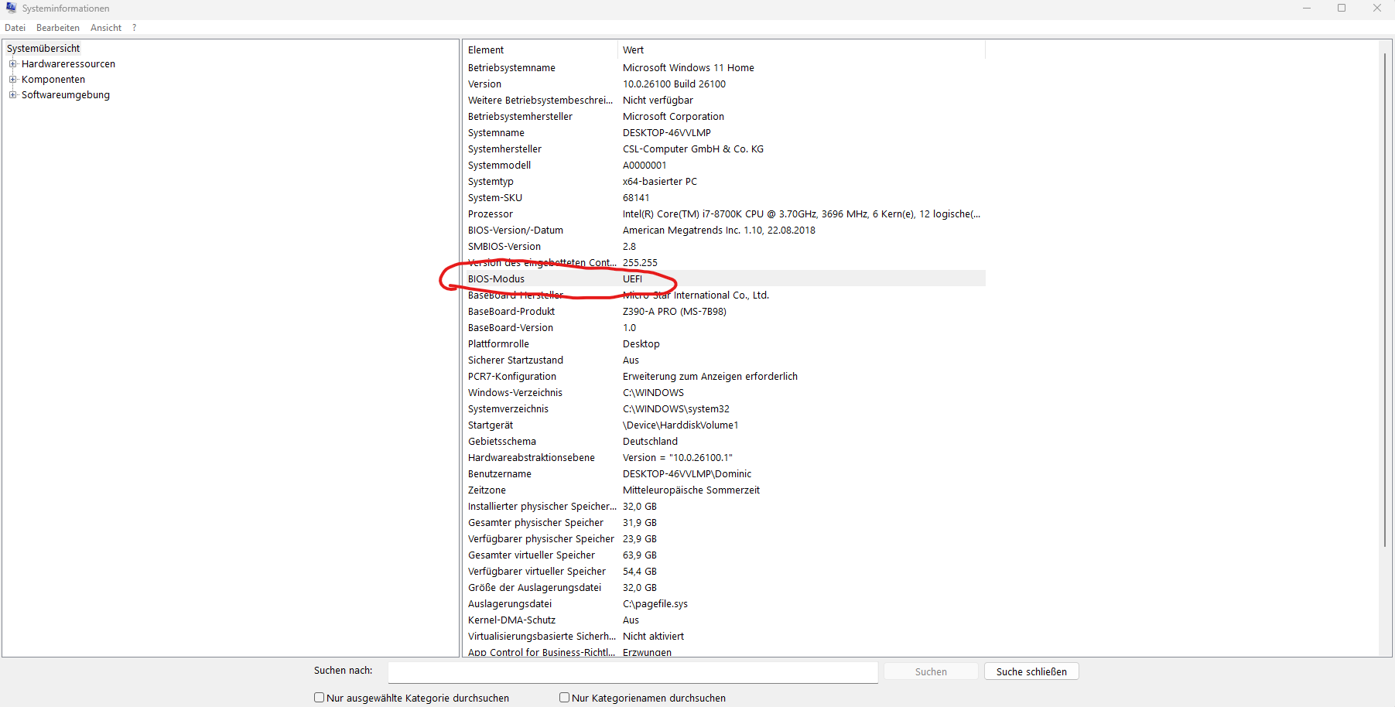
Task: Click CSL-Computer GmbH & Co. KG value
Action: pyautogui.click(x=693, y=149)
